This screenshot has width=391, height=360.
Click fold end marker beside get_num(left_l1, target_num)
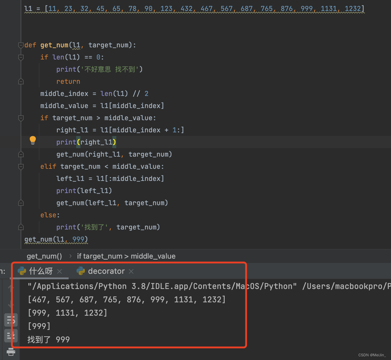point(21,203)
